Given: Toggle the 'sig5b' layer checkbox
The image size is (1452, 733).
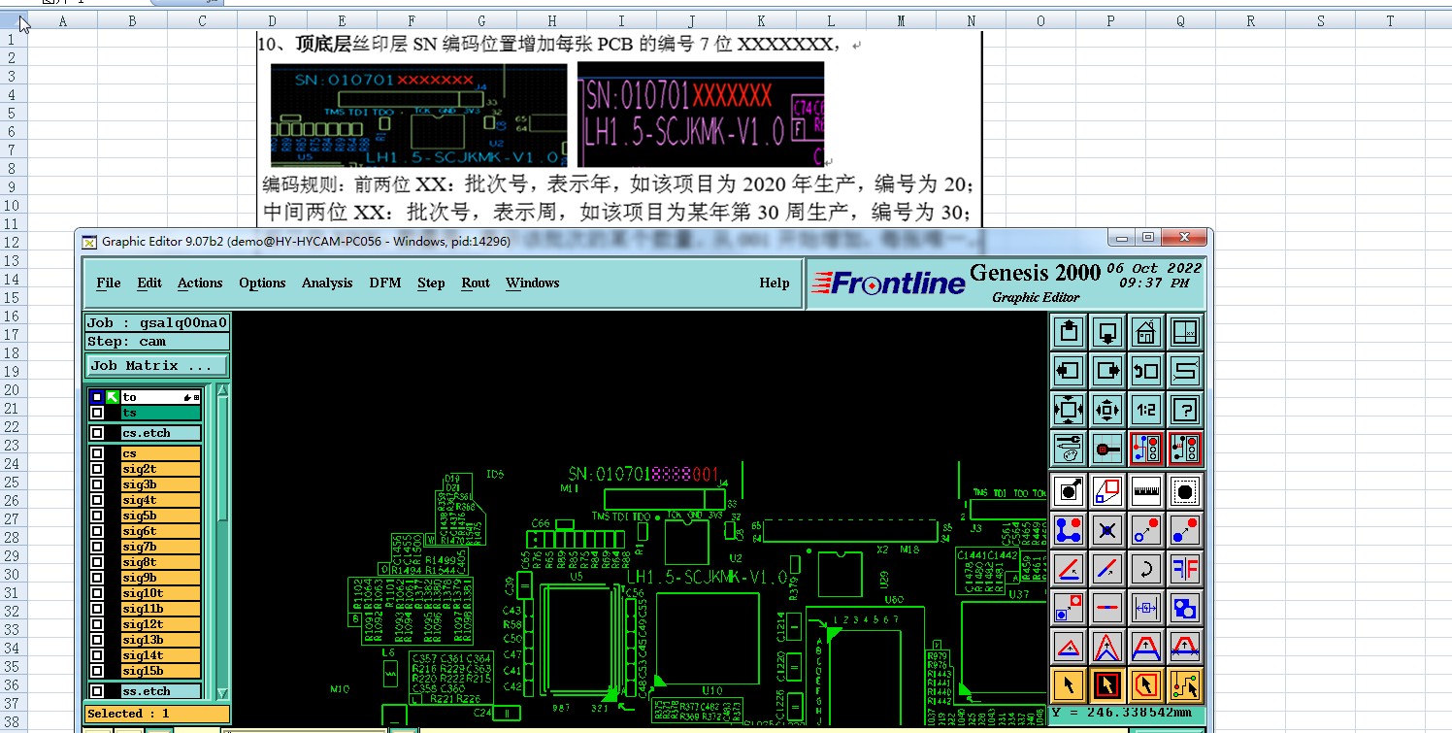Looking at the screenshot, I should click(97, 516).
